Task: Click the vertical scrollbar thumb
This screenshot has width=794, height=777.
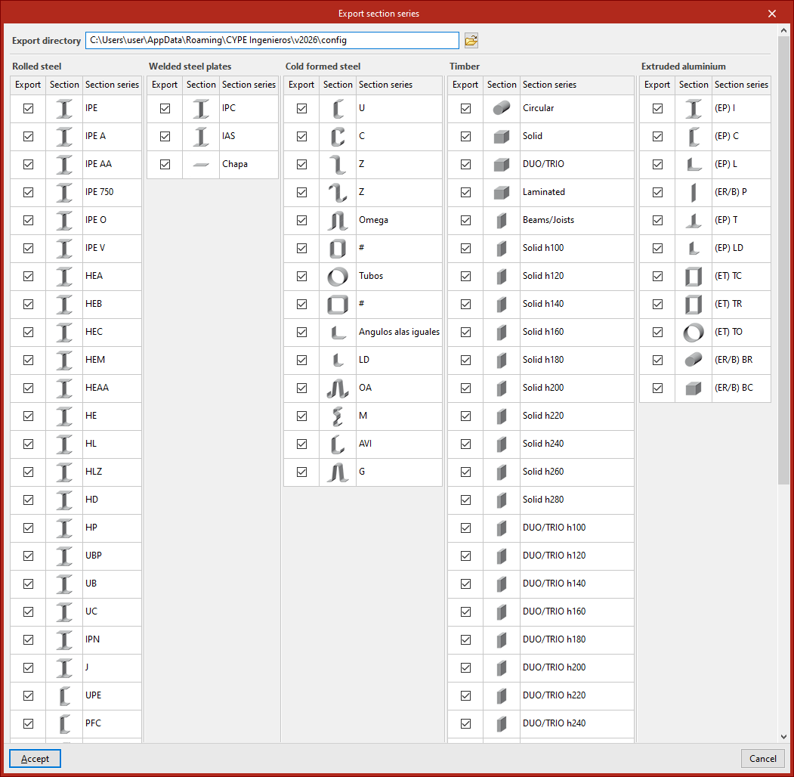Action: click(784, 260)
